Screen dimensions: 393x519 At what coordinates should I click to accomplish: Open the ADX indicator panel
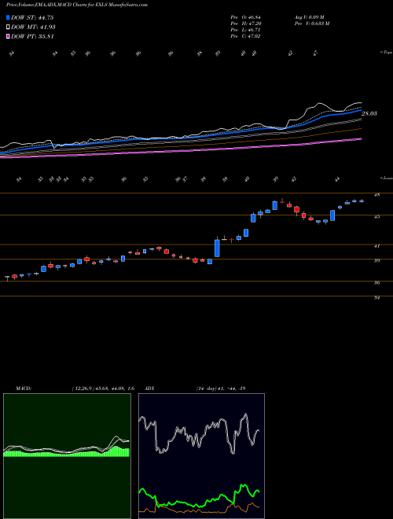[201, 456]
